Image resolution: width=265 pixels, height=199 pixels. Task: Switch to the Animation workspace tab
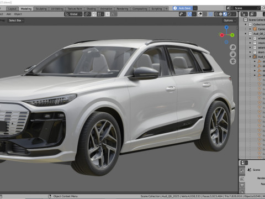click(106, 9)
